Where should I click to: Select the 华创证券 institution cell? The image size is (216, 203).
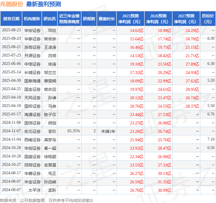[32, 148]
